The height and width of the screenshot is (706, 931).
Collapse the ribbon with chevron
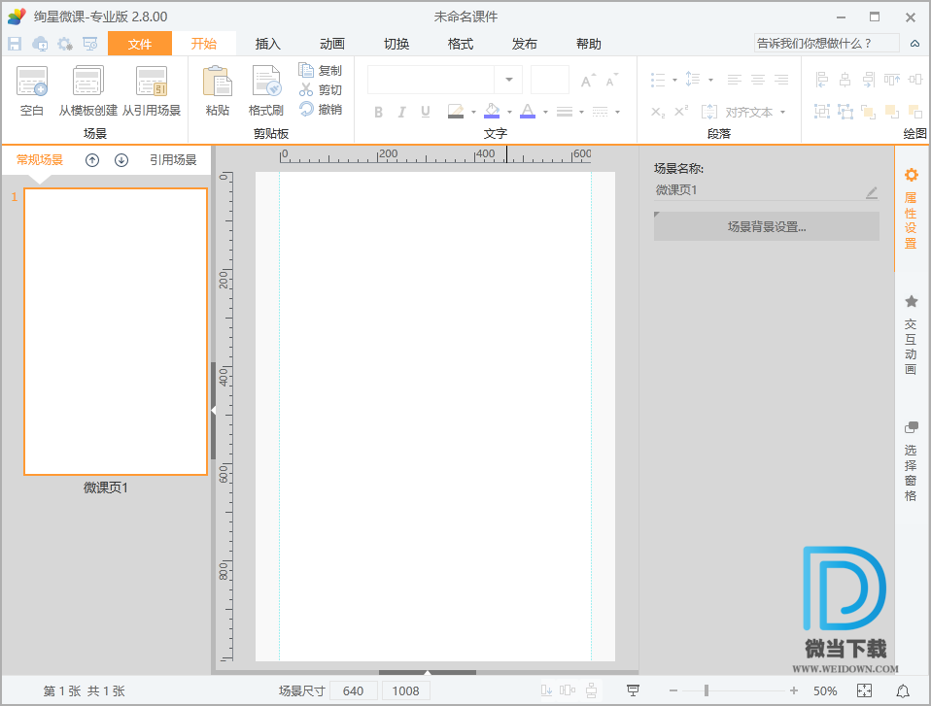[x=915, y=44]
